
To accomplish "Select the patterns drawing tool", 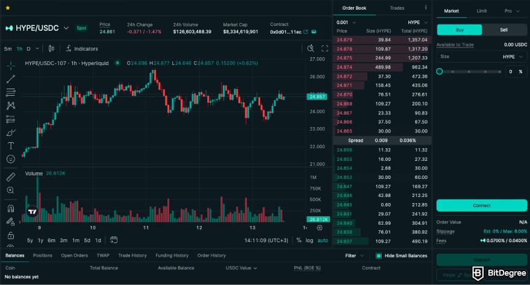I will [11, 105].
